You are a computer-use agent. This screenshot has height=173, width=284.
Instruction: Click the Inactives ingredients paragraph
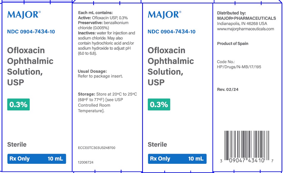(106, 43)
